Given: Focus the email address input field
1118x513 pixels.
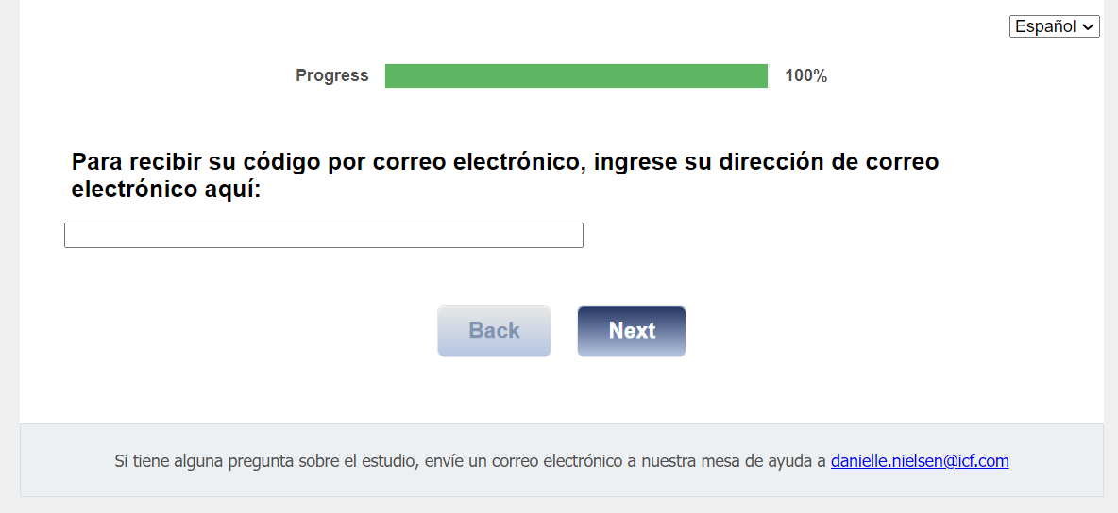Looking at the screenshot, I should click(323, 236).
